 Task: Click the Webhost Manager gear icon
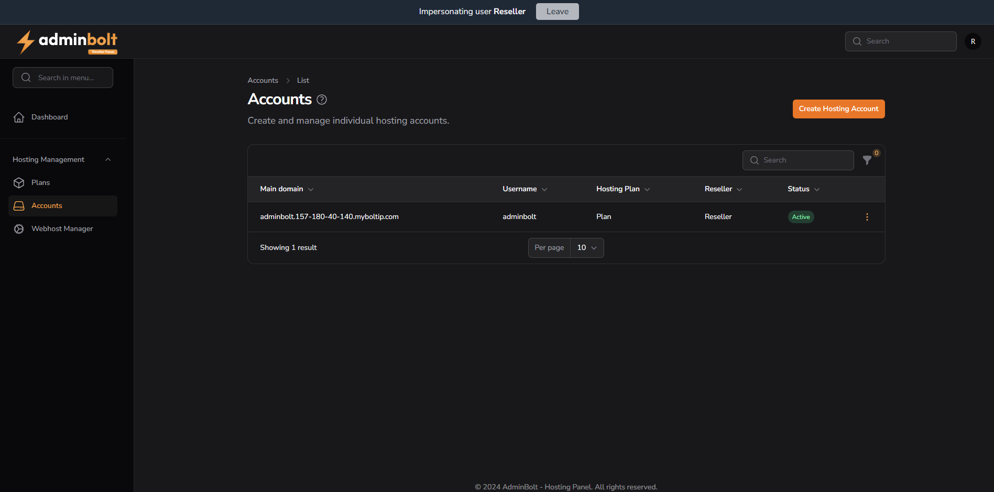[19, 229]
